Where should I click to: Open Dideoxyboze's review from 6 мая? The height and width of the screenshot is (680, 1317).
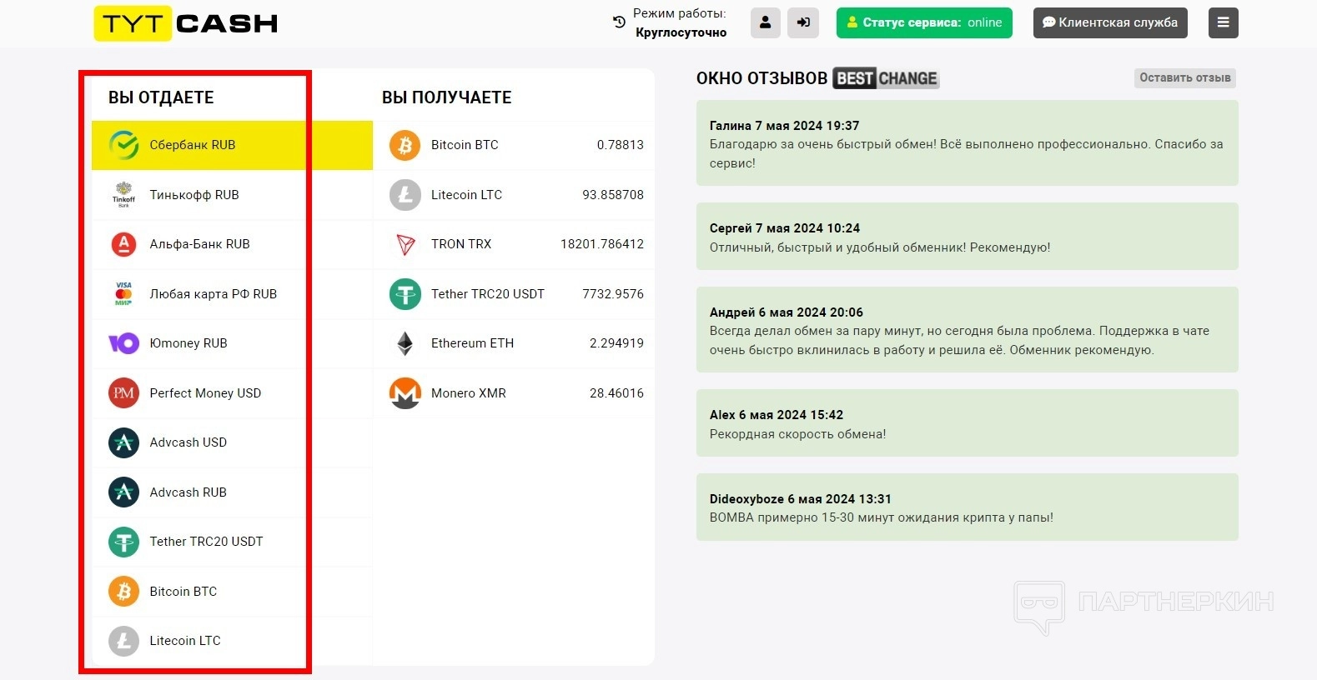[x=968, y=507]
